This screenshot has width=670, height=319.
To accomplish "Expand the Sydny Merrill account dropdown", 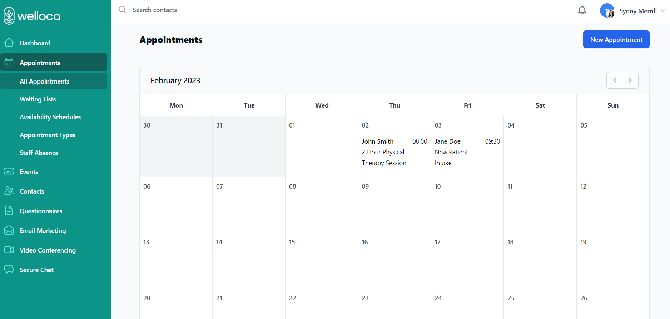I will coord(662,11).
